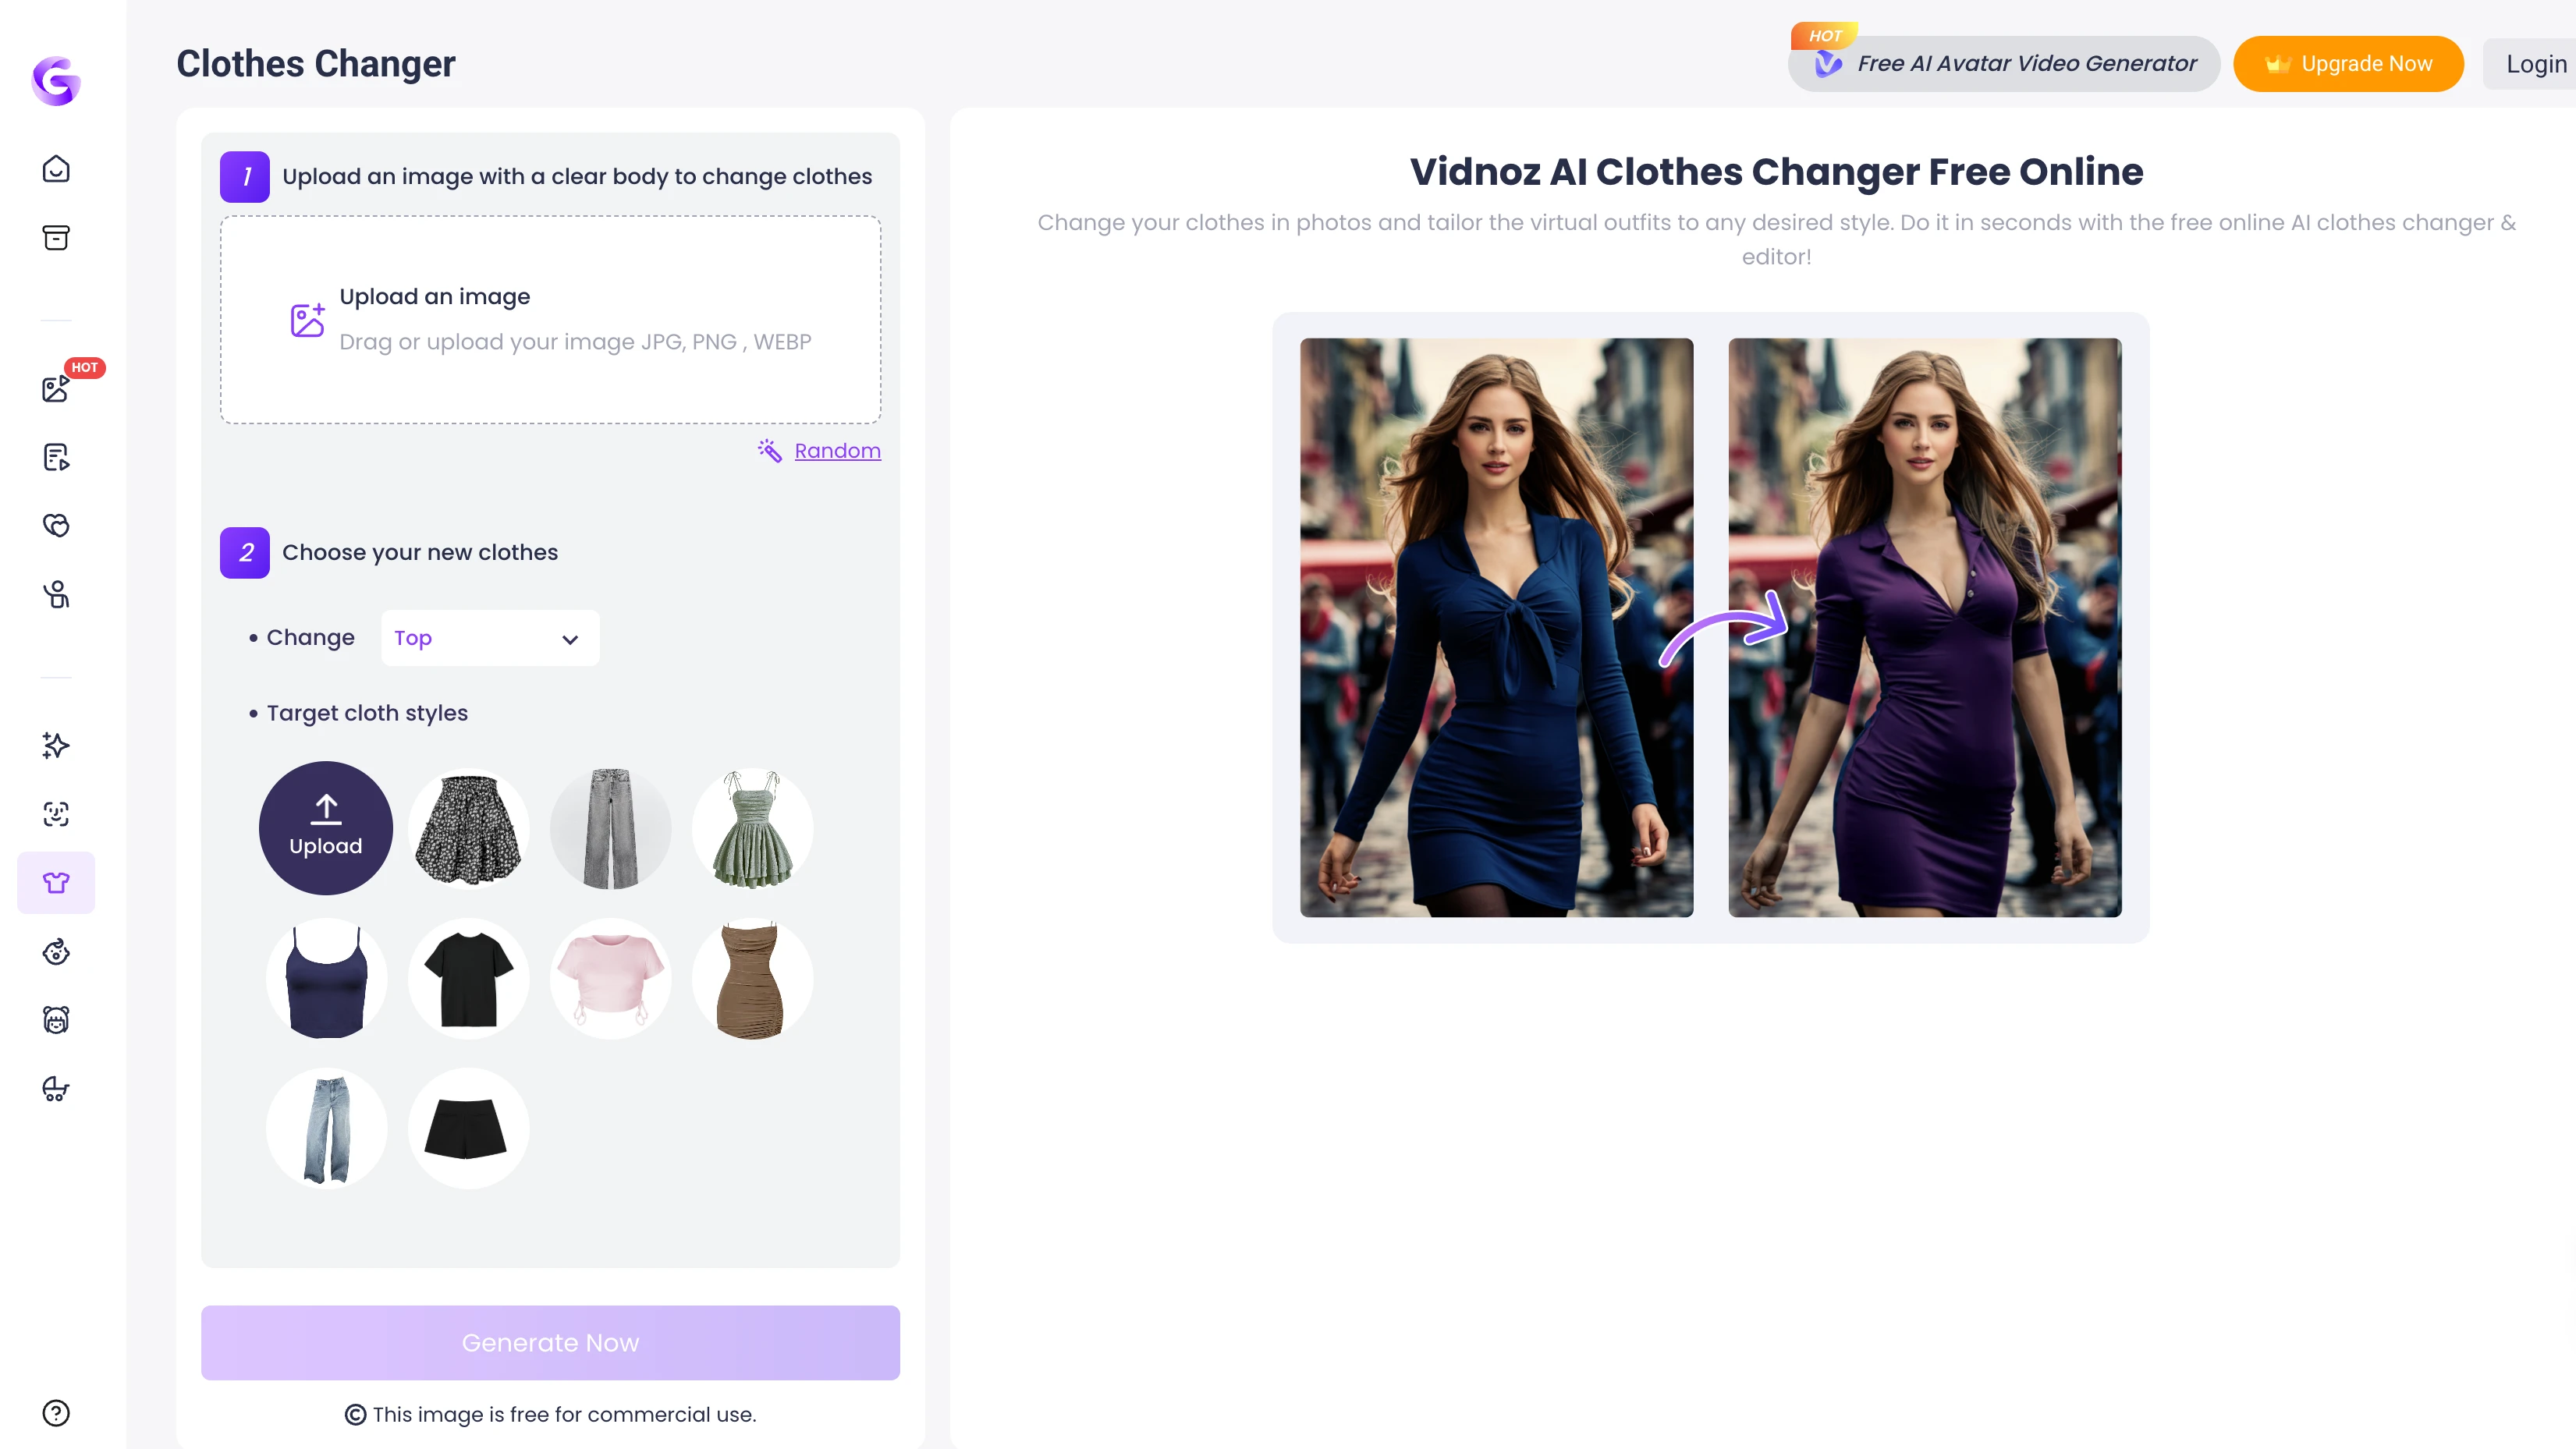
Task: Open the Home icon in the sidebar
Action: coord(56,169)
